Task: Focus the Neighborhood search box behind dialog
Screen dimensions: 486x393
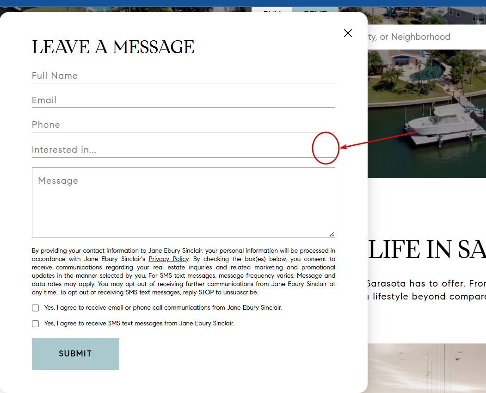Action: (426, 37)
